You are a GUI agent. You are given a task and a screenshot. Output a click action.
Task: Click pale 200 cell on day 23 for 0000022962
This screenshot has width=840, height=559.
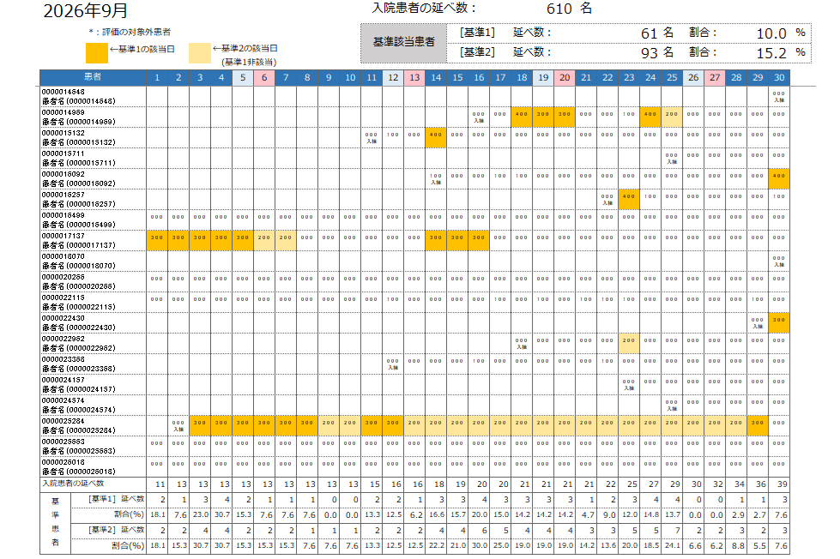coord(629,343)
